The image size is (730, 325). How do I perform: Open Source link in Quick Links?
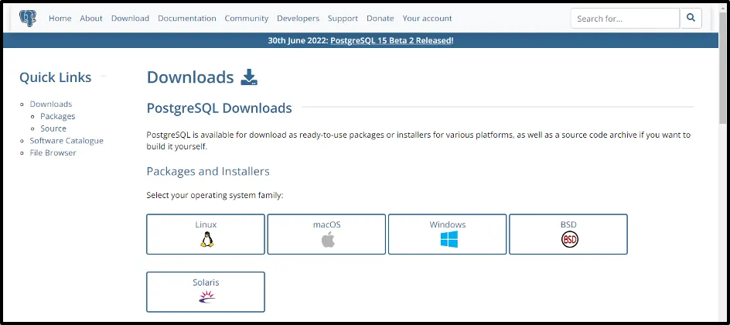point(53,128)
